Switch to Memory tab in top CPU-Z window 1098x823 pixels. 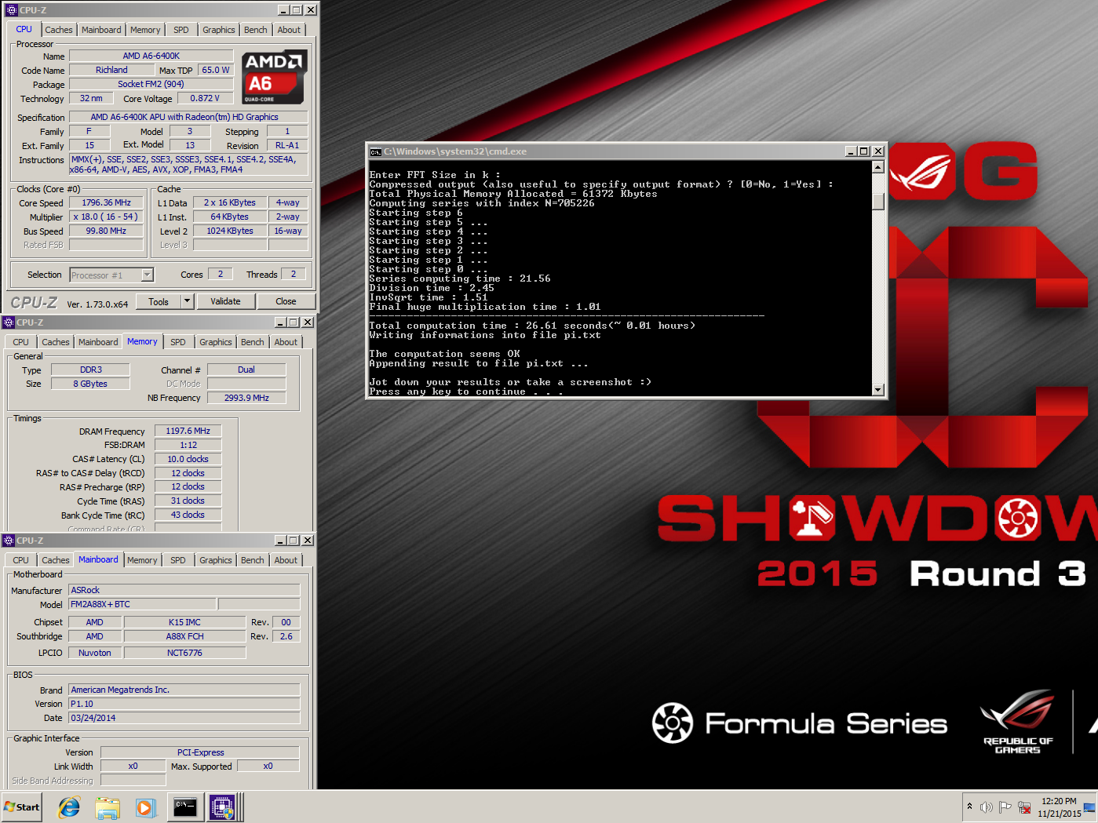[145, 30]
